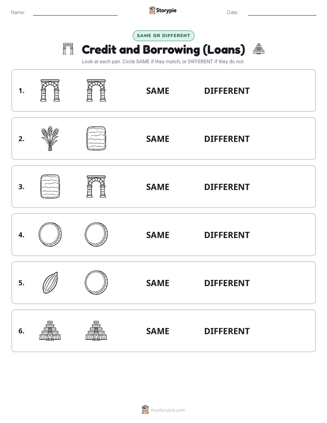Click the second arch image in row 1
327x423 pixels.
(96, 90)
